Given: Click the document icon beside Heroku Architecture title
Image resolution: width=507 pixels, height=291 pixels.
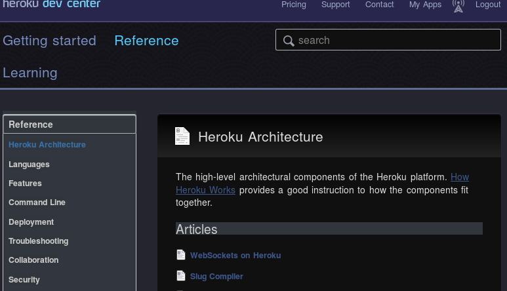Looking at the screenshot, I should [x=182, y=136].
